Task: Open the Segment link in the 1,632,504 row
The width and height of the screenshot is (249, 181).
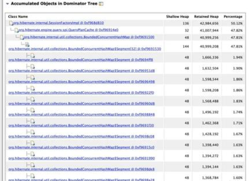Action: pyautogui.click(x=81, y=71)
